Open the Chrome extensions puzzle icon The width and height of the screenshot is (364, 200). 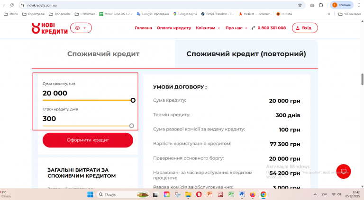(x=321, y=5)
